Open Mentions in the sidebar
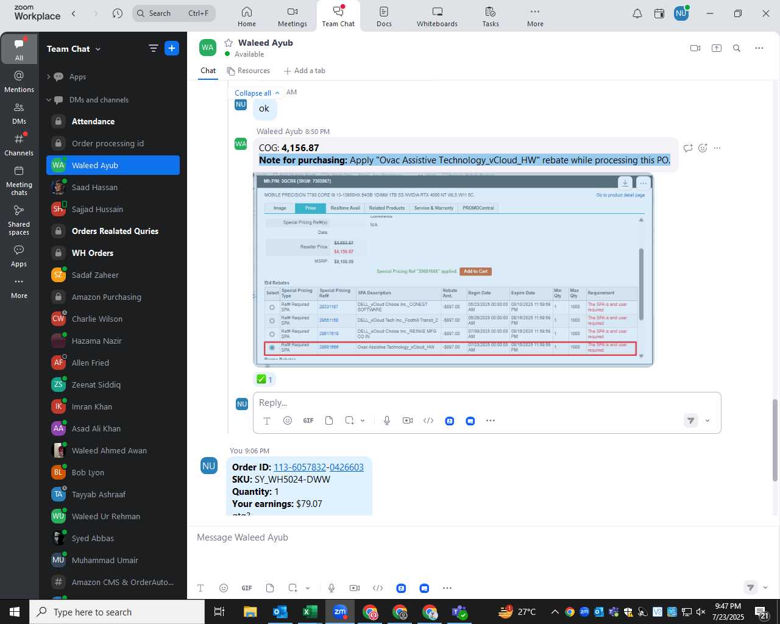Viewport: 780px width, 624px height. click(x=19, y=81)
